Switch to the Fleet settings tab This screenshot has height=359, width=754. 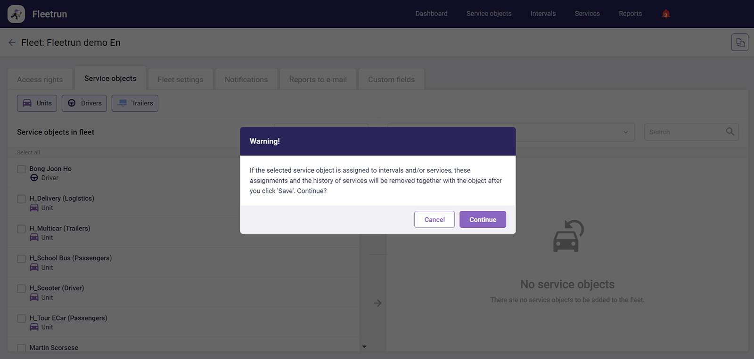[180, 80]
